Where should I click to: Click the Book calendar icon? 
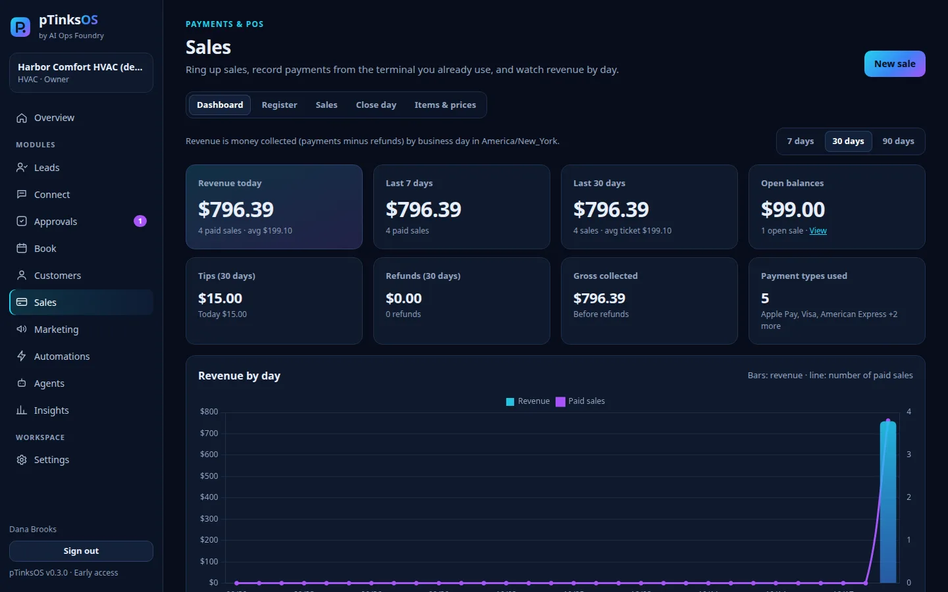(x=22, y=249)
